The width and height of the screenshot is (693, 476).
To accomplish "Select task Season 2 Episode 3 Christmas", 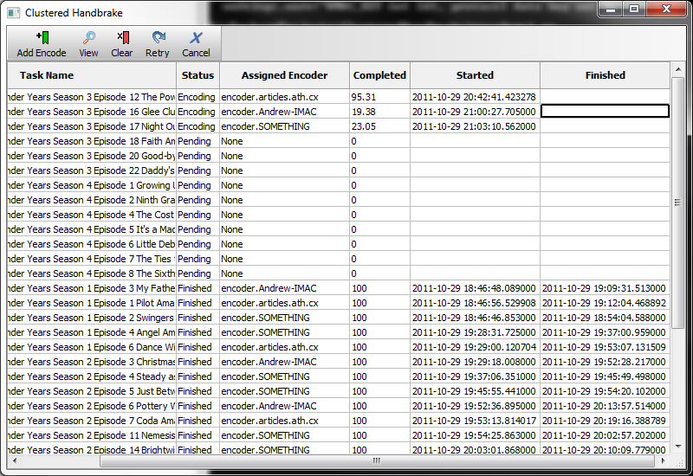I will 92,362.
